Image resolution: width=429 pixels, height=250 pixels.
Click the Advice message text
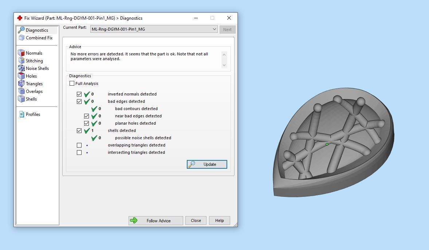[x=139, y=56]
